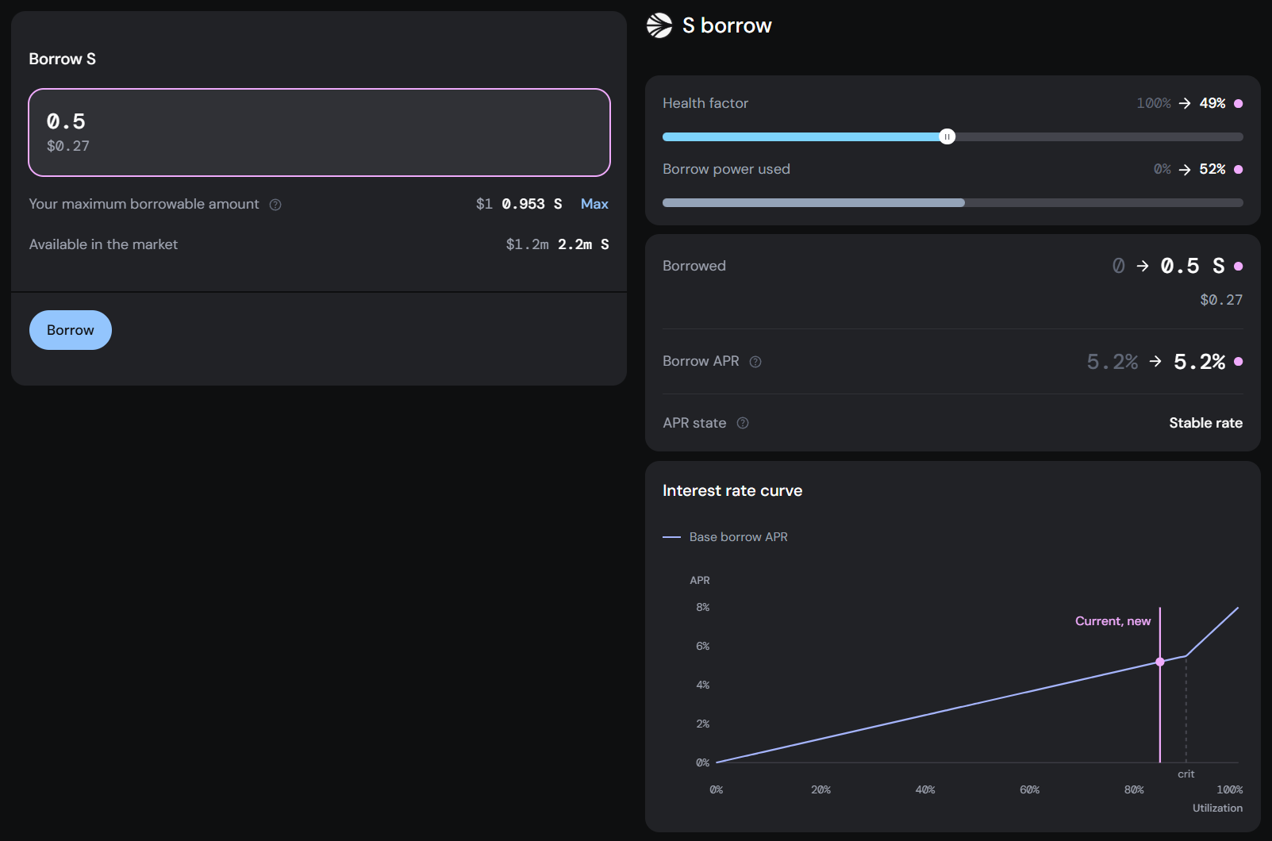Open the Borrow APR help tooltip icon
The image size is (1272, 841).
(x=755, y=362)
